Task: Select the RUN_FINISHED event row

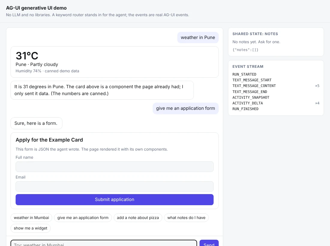Action: pos(276,109)
